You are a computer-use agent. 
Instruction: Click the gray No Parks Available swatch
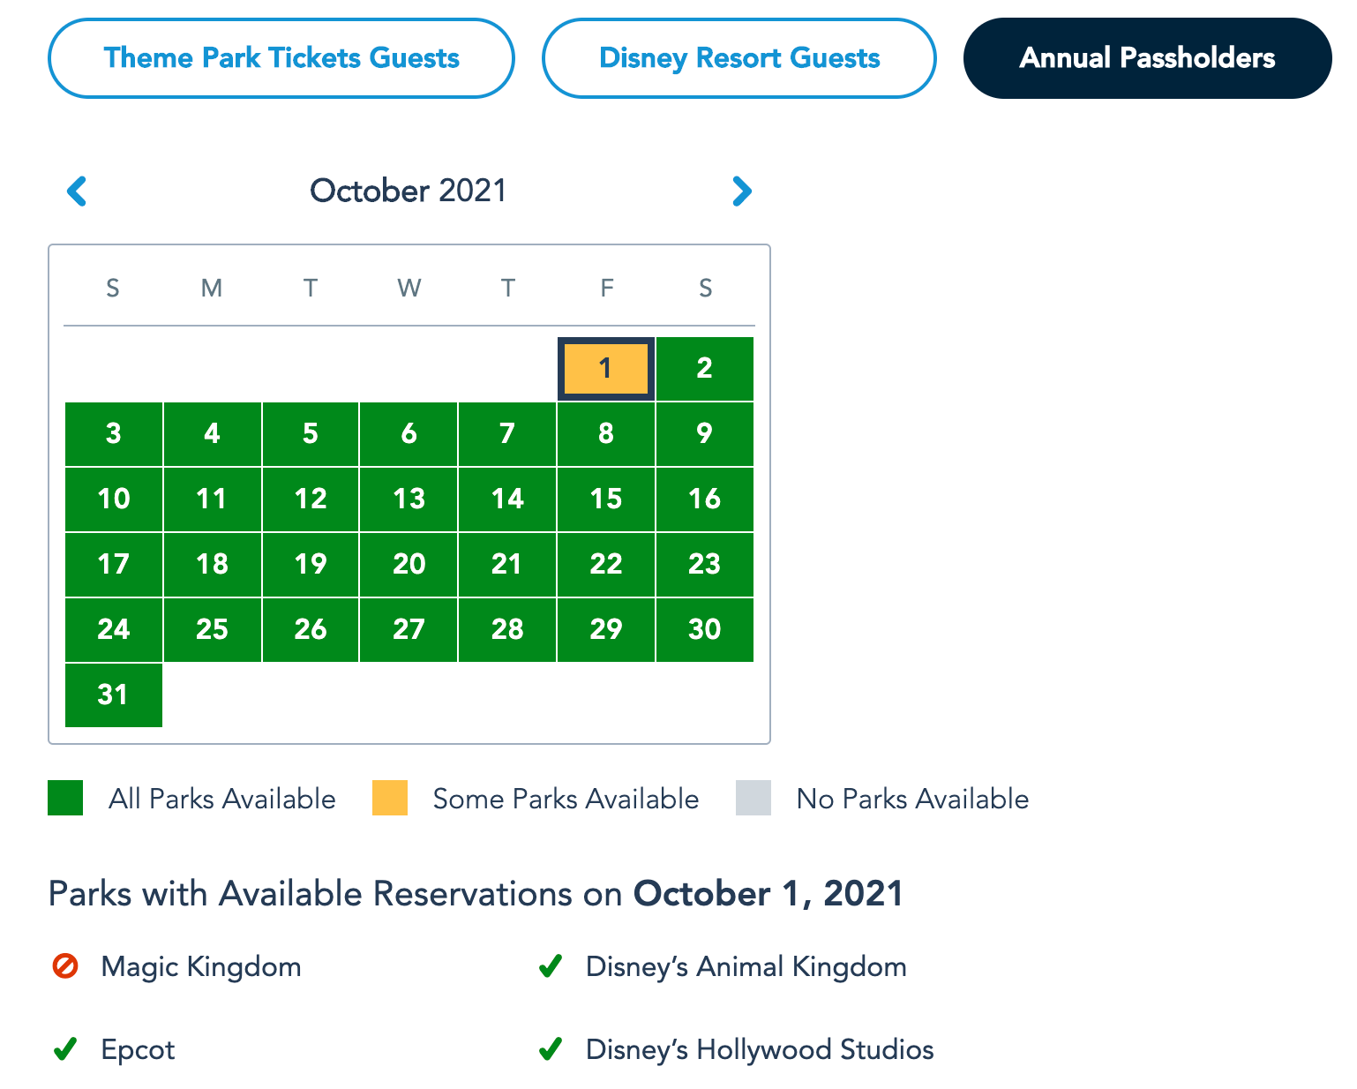pos(753,798)
